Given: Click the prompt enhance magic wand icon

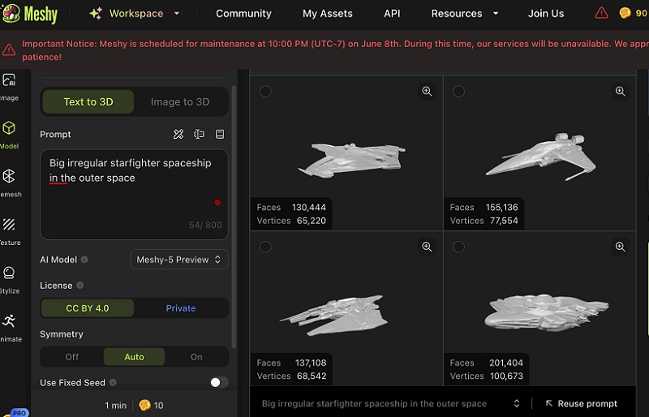Looking at the screenshot, I should [178, 134].
